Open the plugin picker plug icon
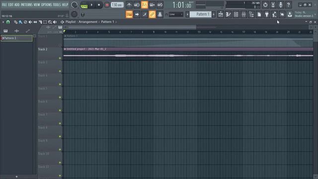This screenshot has height=179, width=318. click(267, 14)
